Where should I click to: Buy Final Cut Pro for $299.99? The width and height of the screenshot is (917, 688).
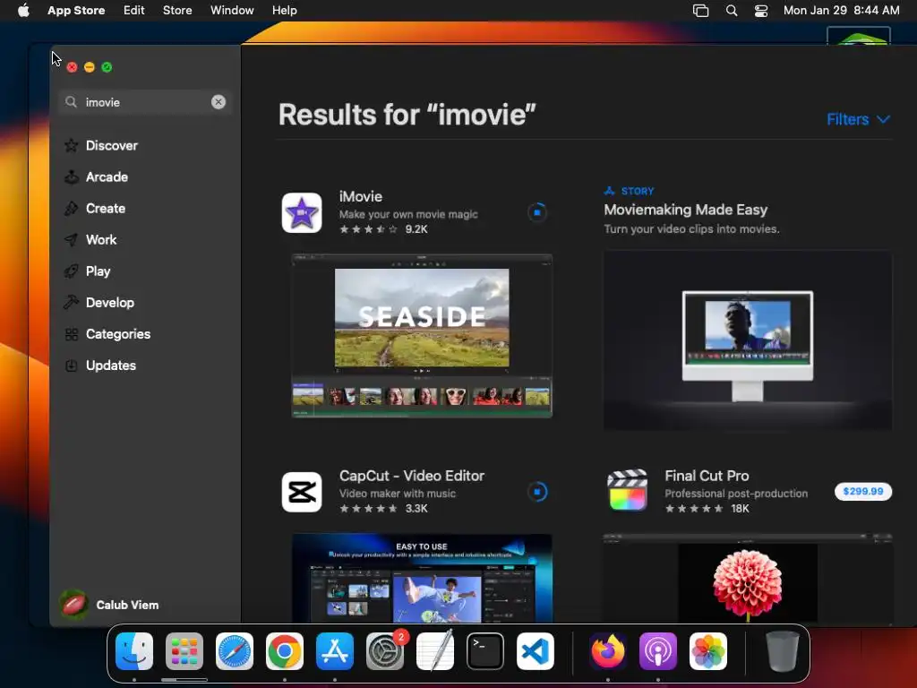(862, 492)
